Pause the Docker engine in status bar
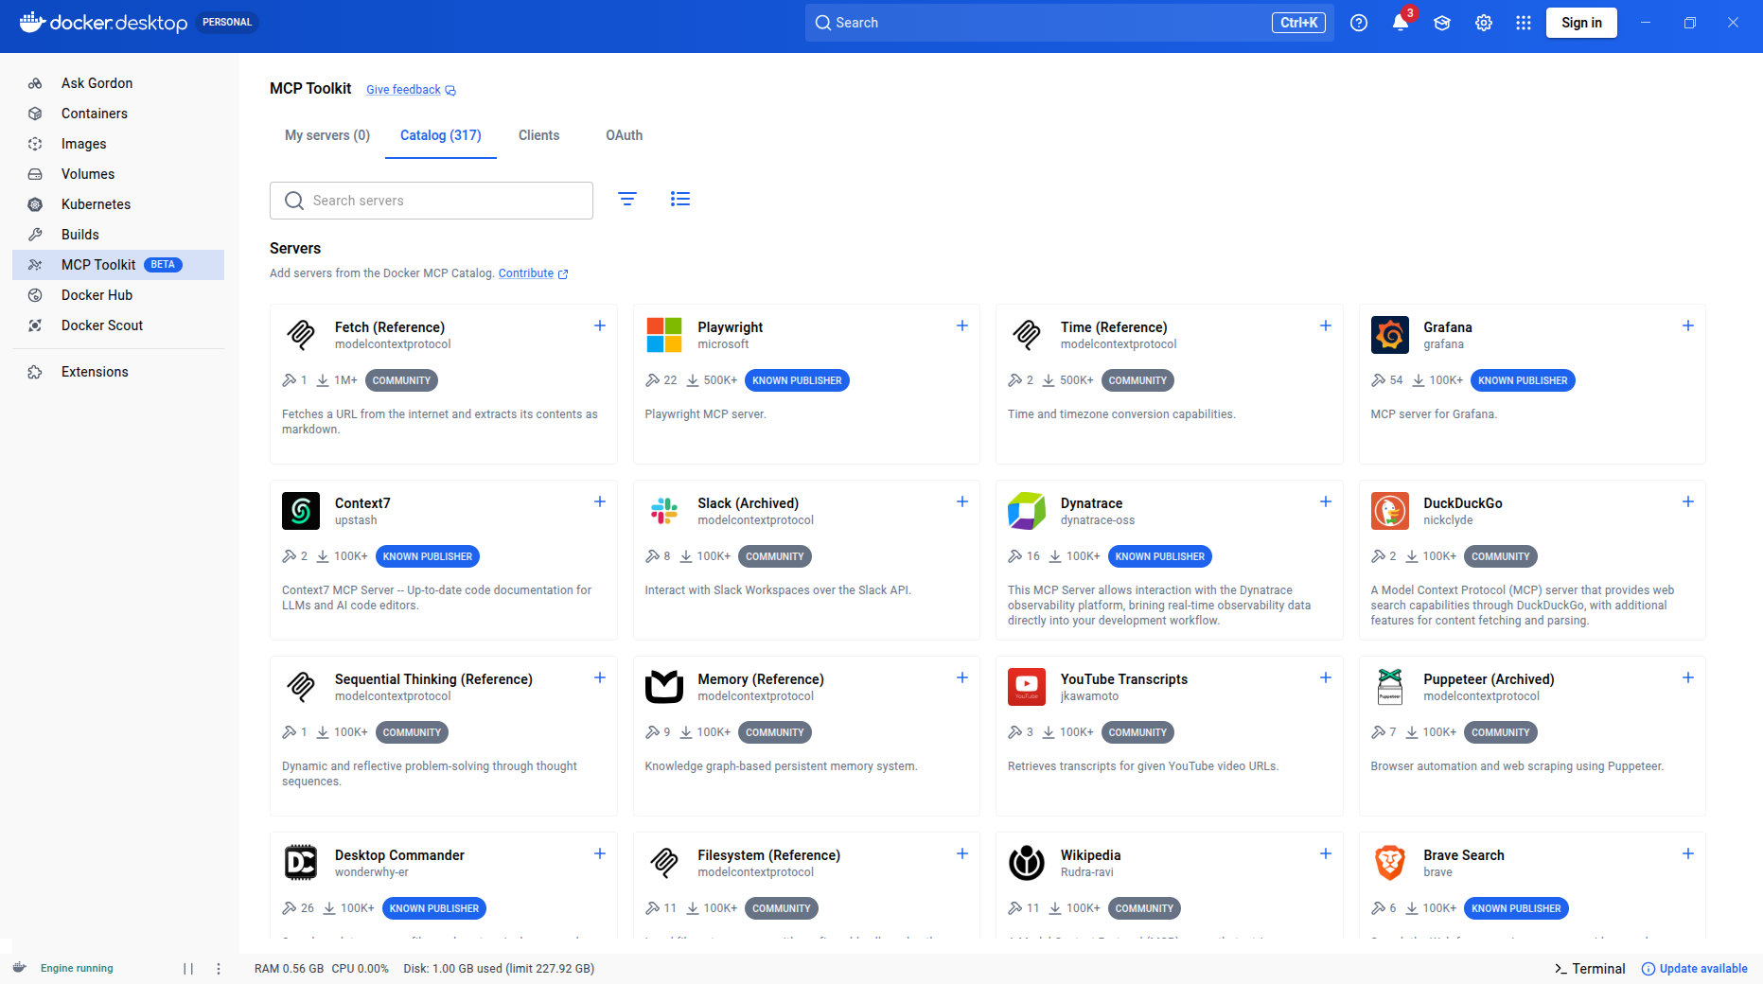The height and width of the screenshot is (984, 1763). click(188, 968)
